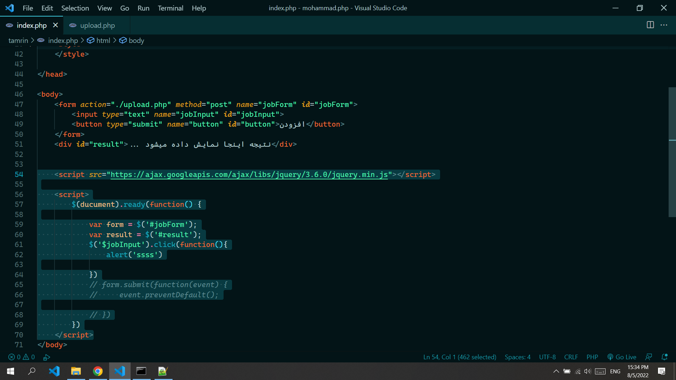Open the Terminal menu
The width and height of the screenshot is (676, 380).
point(170,8)
